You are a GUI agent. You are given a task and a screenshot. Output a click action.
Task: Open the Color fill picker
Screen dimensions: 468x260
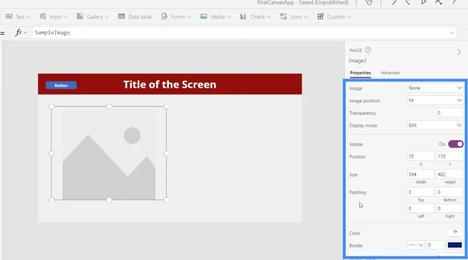point(455,232)
